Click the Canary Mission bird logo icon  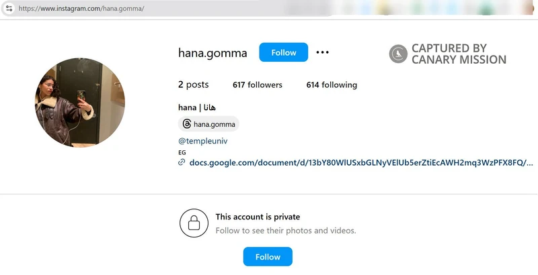[398, 54]
